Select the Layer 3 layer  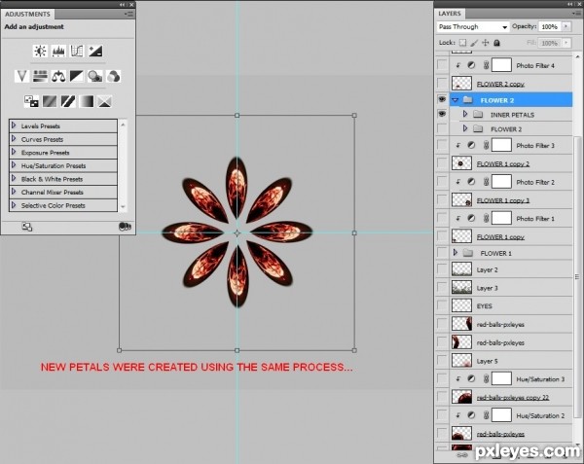pyautogui.click(x=510, y=288)
